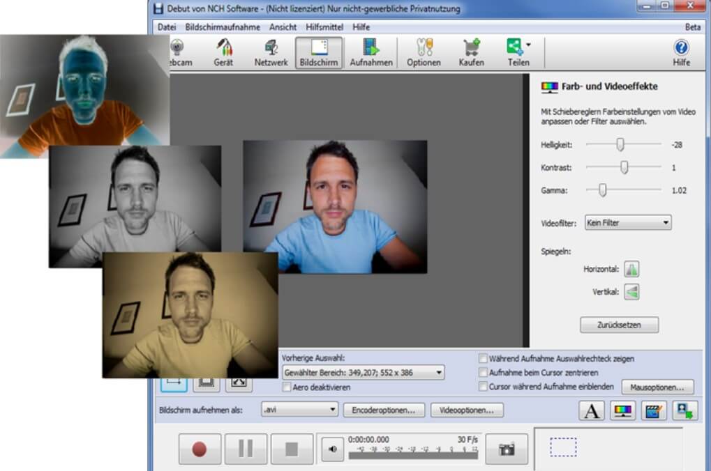This screenshot has width=711, height=471.
Task: Click the snapshot camera icon
Action: pos(506,448)
